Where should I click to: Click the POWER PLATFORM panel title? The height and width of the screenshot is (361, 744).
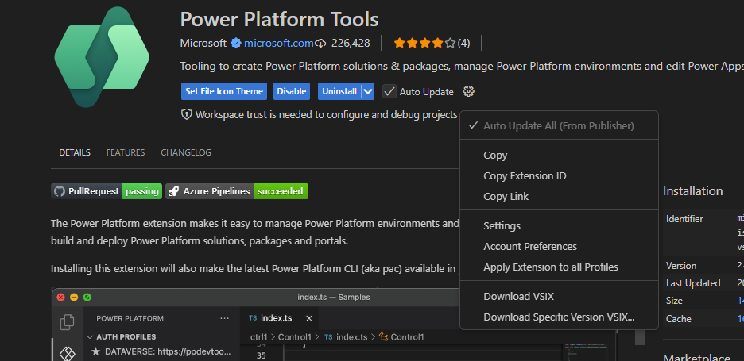pyautogui.click(x=130, y=318)
